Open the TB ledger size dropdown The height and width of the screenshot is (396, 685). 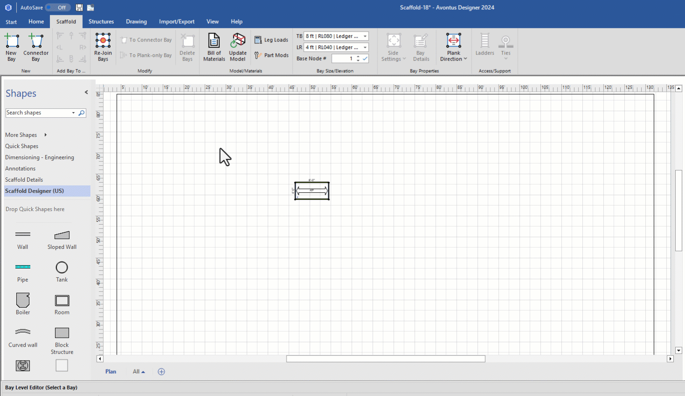(365, 36)
